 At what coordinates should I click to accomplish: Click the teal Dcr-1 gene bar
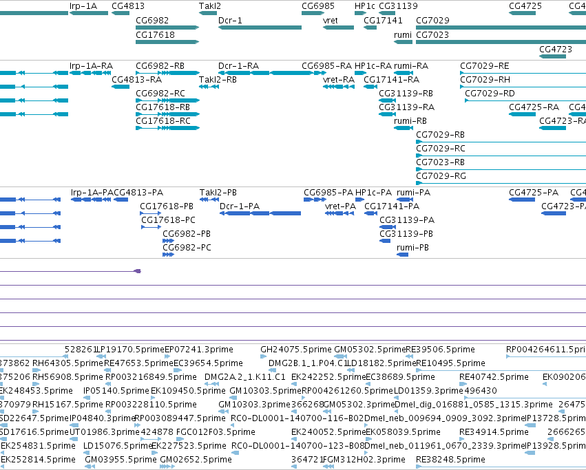[x=260, y=28]
